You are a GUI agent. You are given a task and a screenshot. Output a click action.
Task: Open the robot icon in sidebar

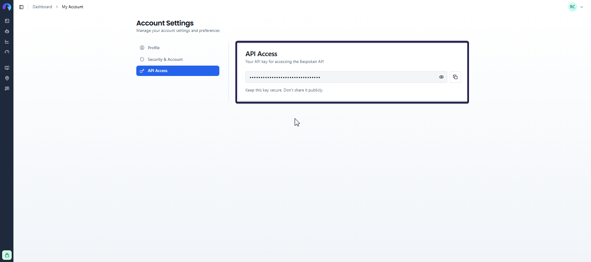coord(7,31)
